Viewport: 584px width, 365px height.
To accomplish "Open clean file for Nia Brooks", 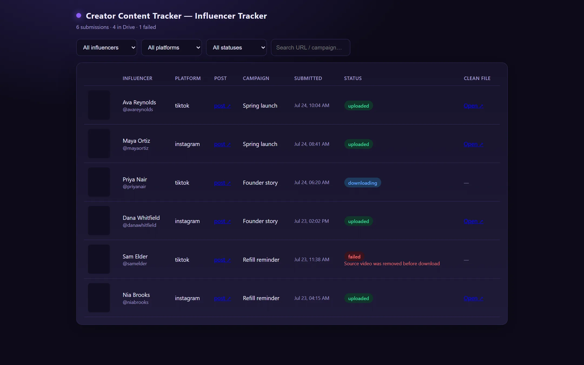I will [473, 298].
